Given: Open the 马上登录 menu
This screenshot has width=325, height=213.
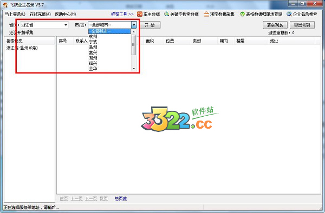Looking at the screenshot, I should click(15, 14).
